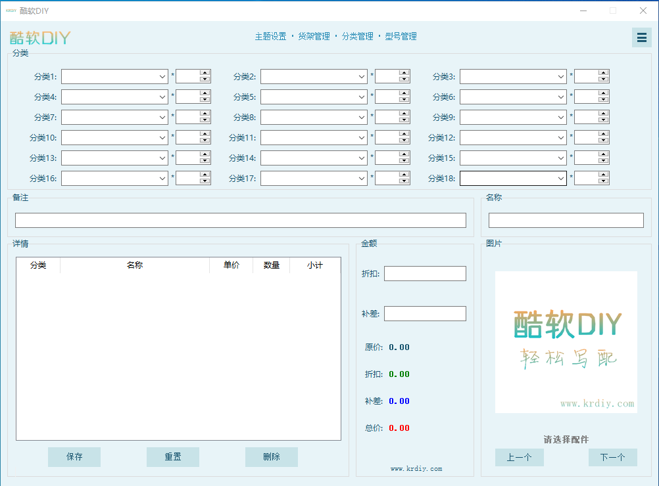Viewport: 659px width, 486px height.
Task: Expand the 分类1 dropdown
Action: click(x=162, y=76)
